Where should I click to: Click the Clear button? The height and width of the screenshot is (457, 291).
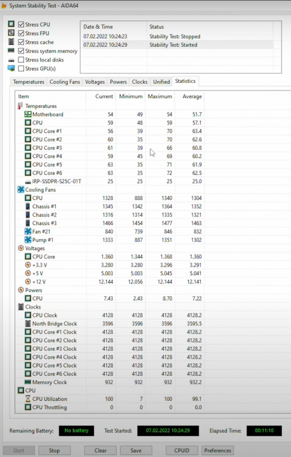[101, 450]
